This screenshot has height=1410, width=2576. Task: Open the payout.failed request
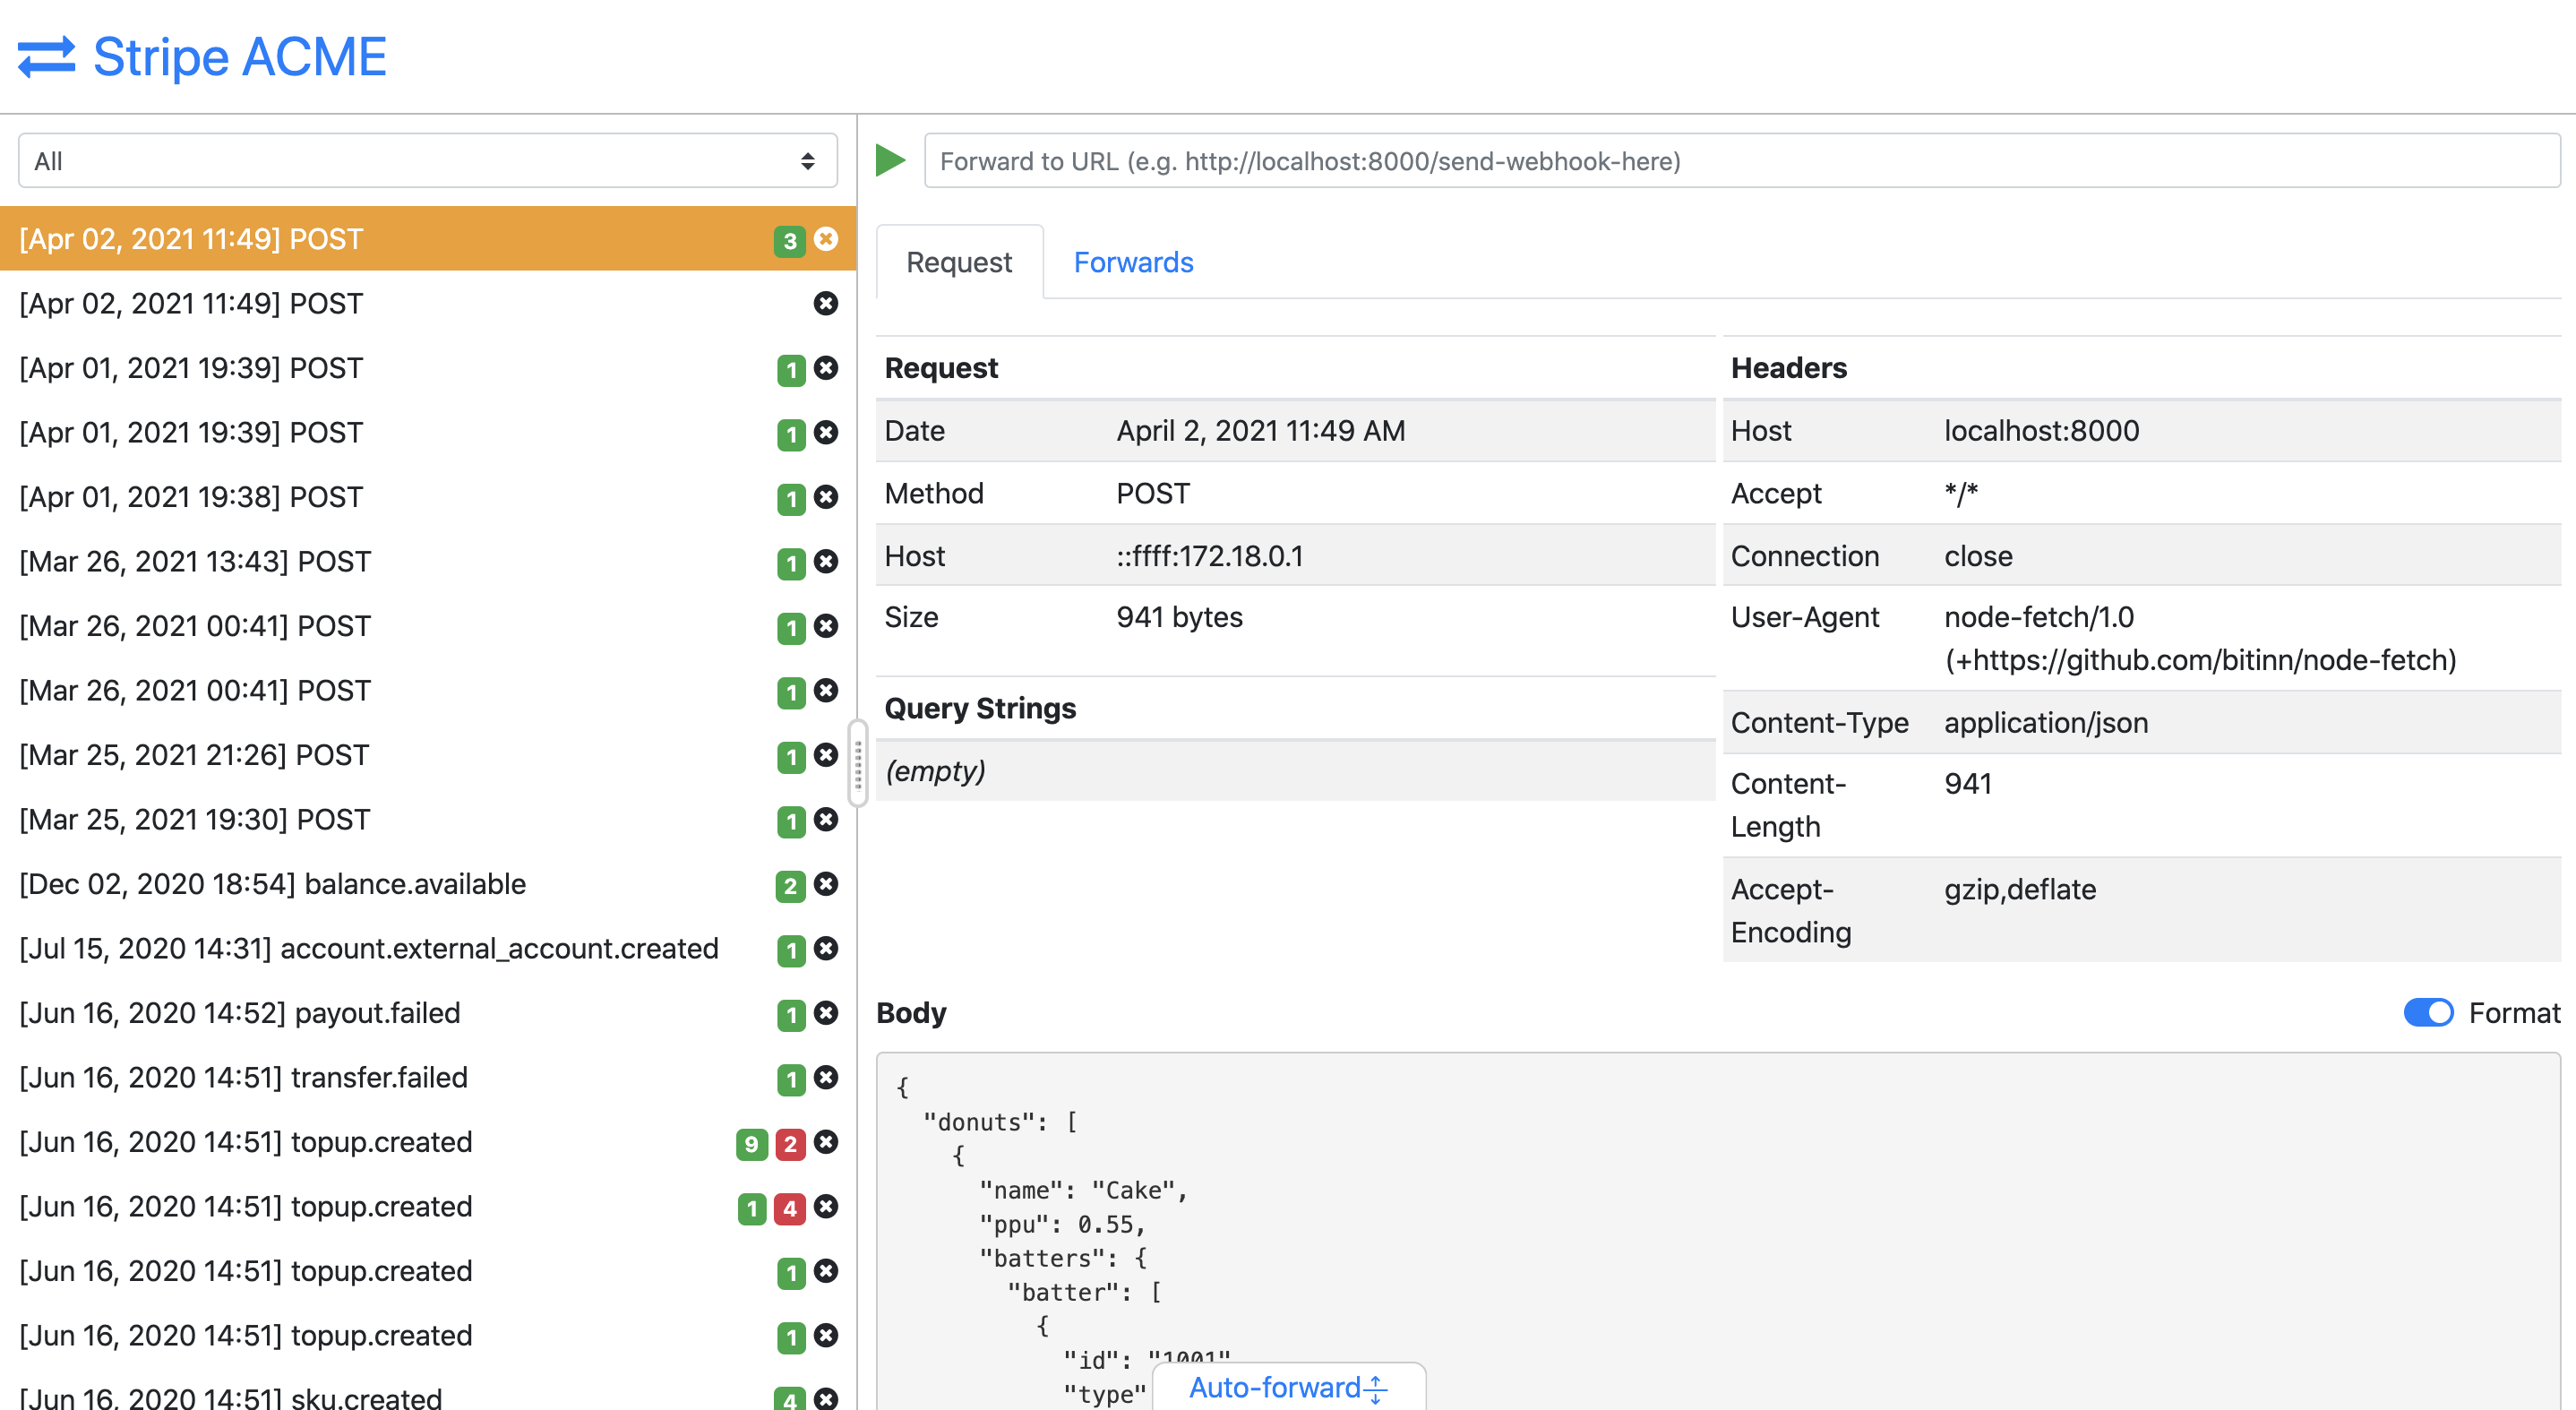[428, 1013]
